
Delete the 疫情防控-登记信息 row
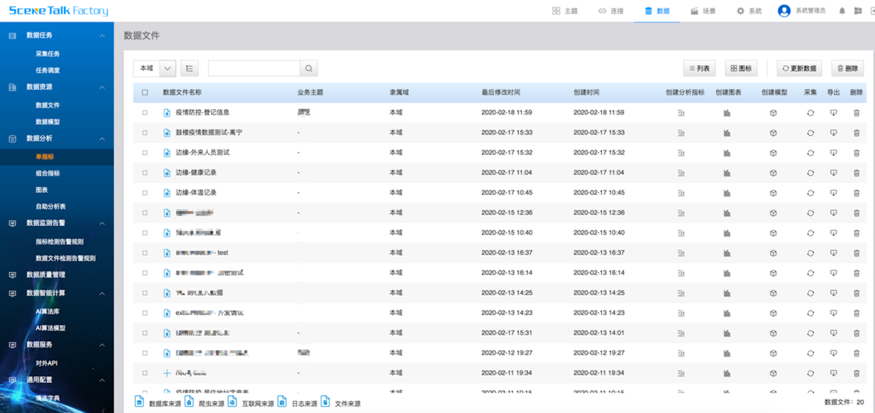(x=857, y=113)
